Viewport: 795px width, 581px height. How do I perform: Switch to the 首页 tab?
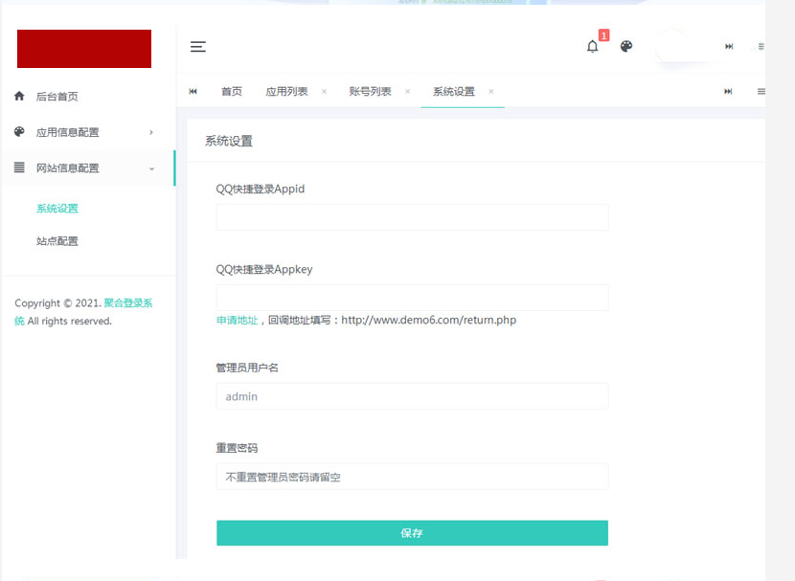pos(232,92)
